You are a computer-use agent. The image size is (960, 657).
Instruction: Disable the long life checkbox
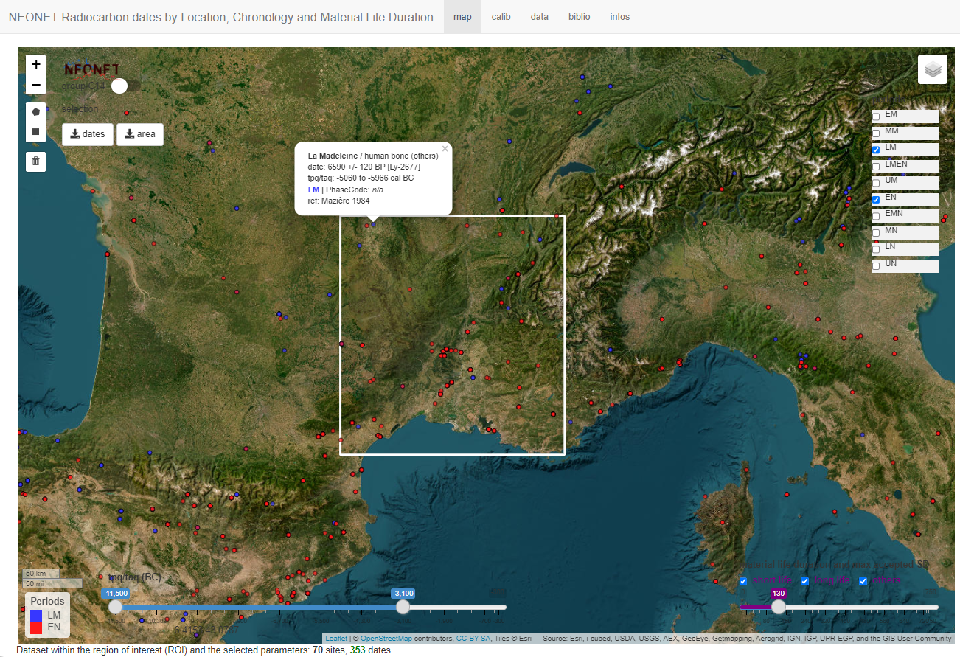click(805, 581)
